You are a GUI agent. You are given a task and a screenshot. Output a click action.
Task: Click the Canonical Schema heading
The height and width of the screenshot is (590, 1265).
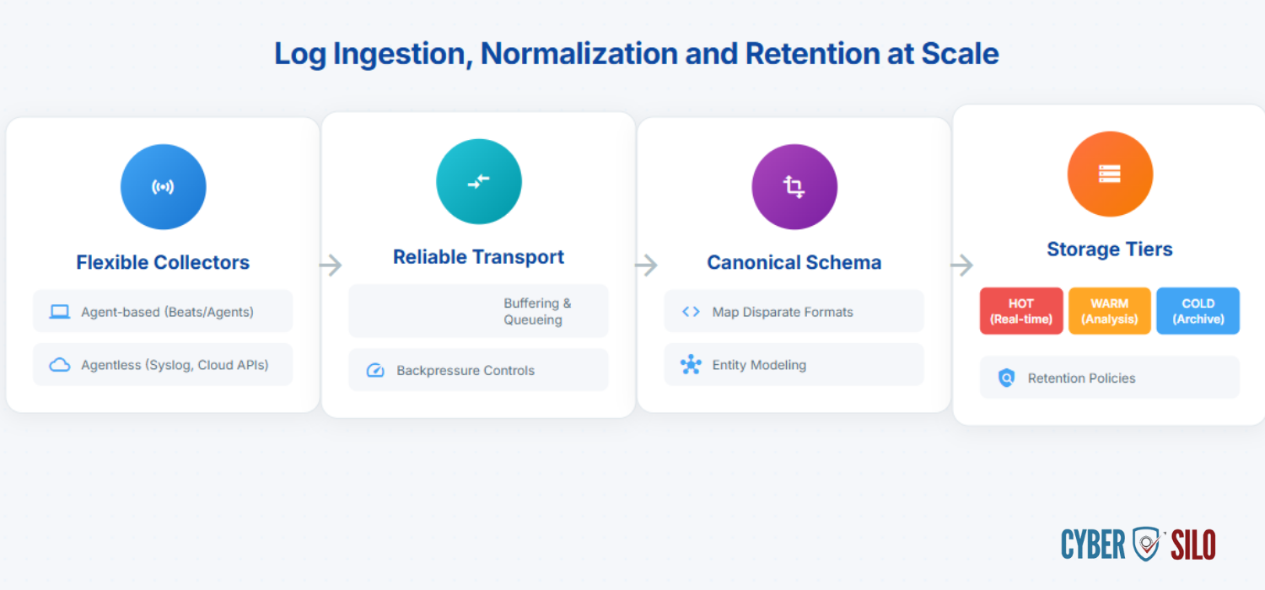[x=794, y=263]
